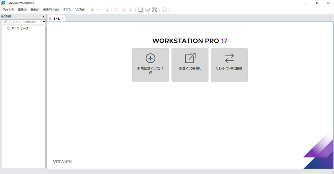The height and width of the screenshot is (174, 334).
Task: Toggle the library sidebar view icon
Action: [140, 10]
